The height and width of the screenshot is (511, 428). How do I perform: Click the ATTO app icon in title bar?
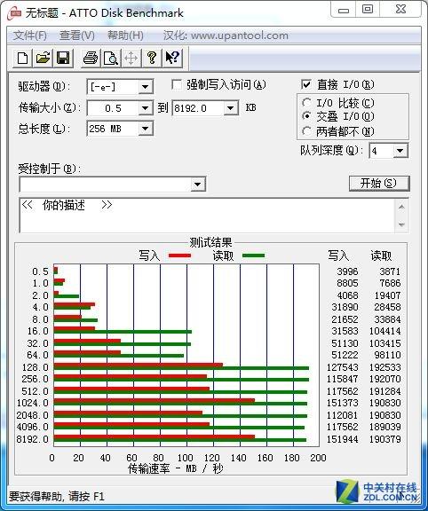coord(13,13)
